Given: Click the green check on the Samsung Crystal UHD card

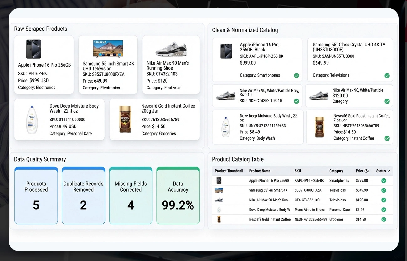Looking at the screenshot, I should coord(387,76).
